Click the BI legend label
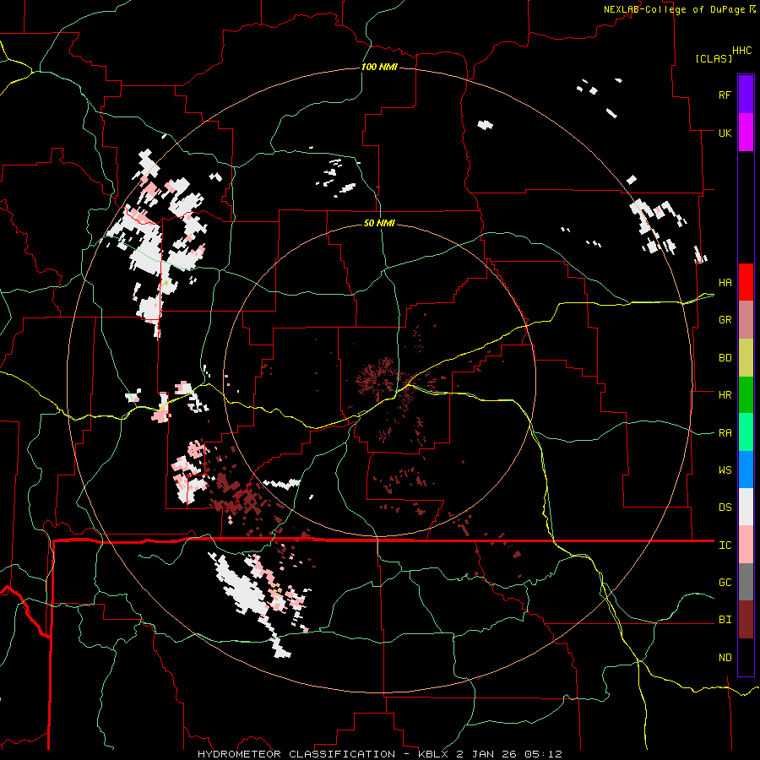The image size is (760, 760). (725, 620)
